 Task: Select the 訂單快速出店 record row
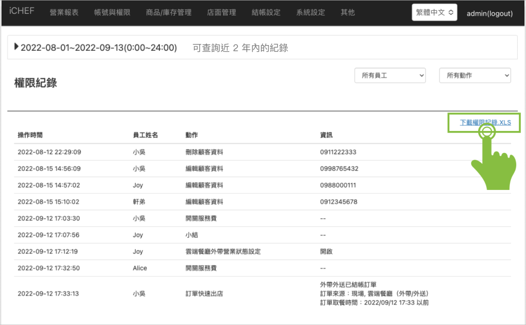[x=204, y=294]
